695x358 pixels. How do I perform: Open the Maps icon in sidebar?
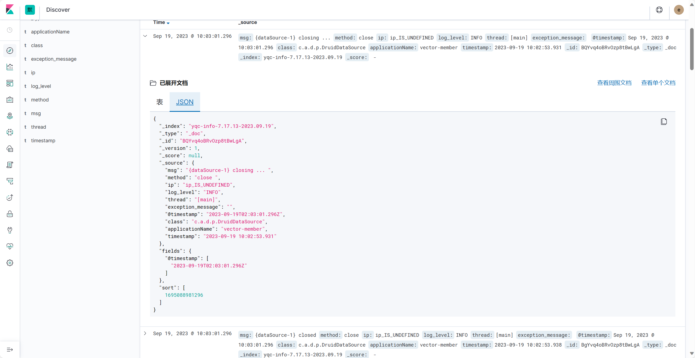10,116
